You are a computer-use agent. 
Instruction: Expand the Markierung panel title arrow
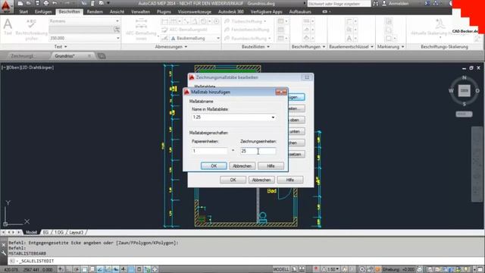click(x=402, y=47)
